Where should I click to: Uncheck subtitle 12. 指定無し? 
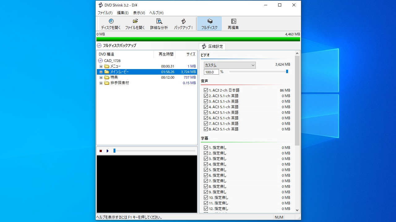[206, 209]
